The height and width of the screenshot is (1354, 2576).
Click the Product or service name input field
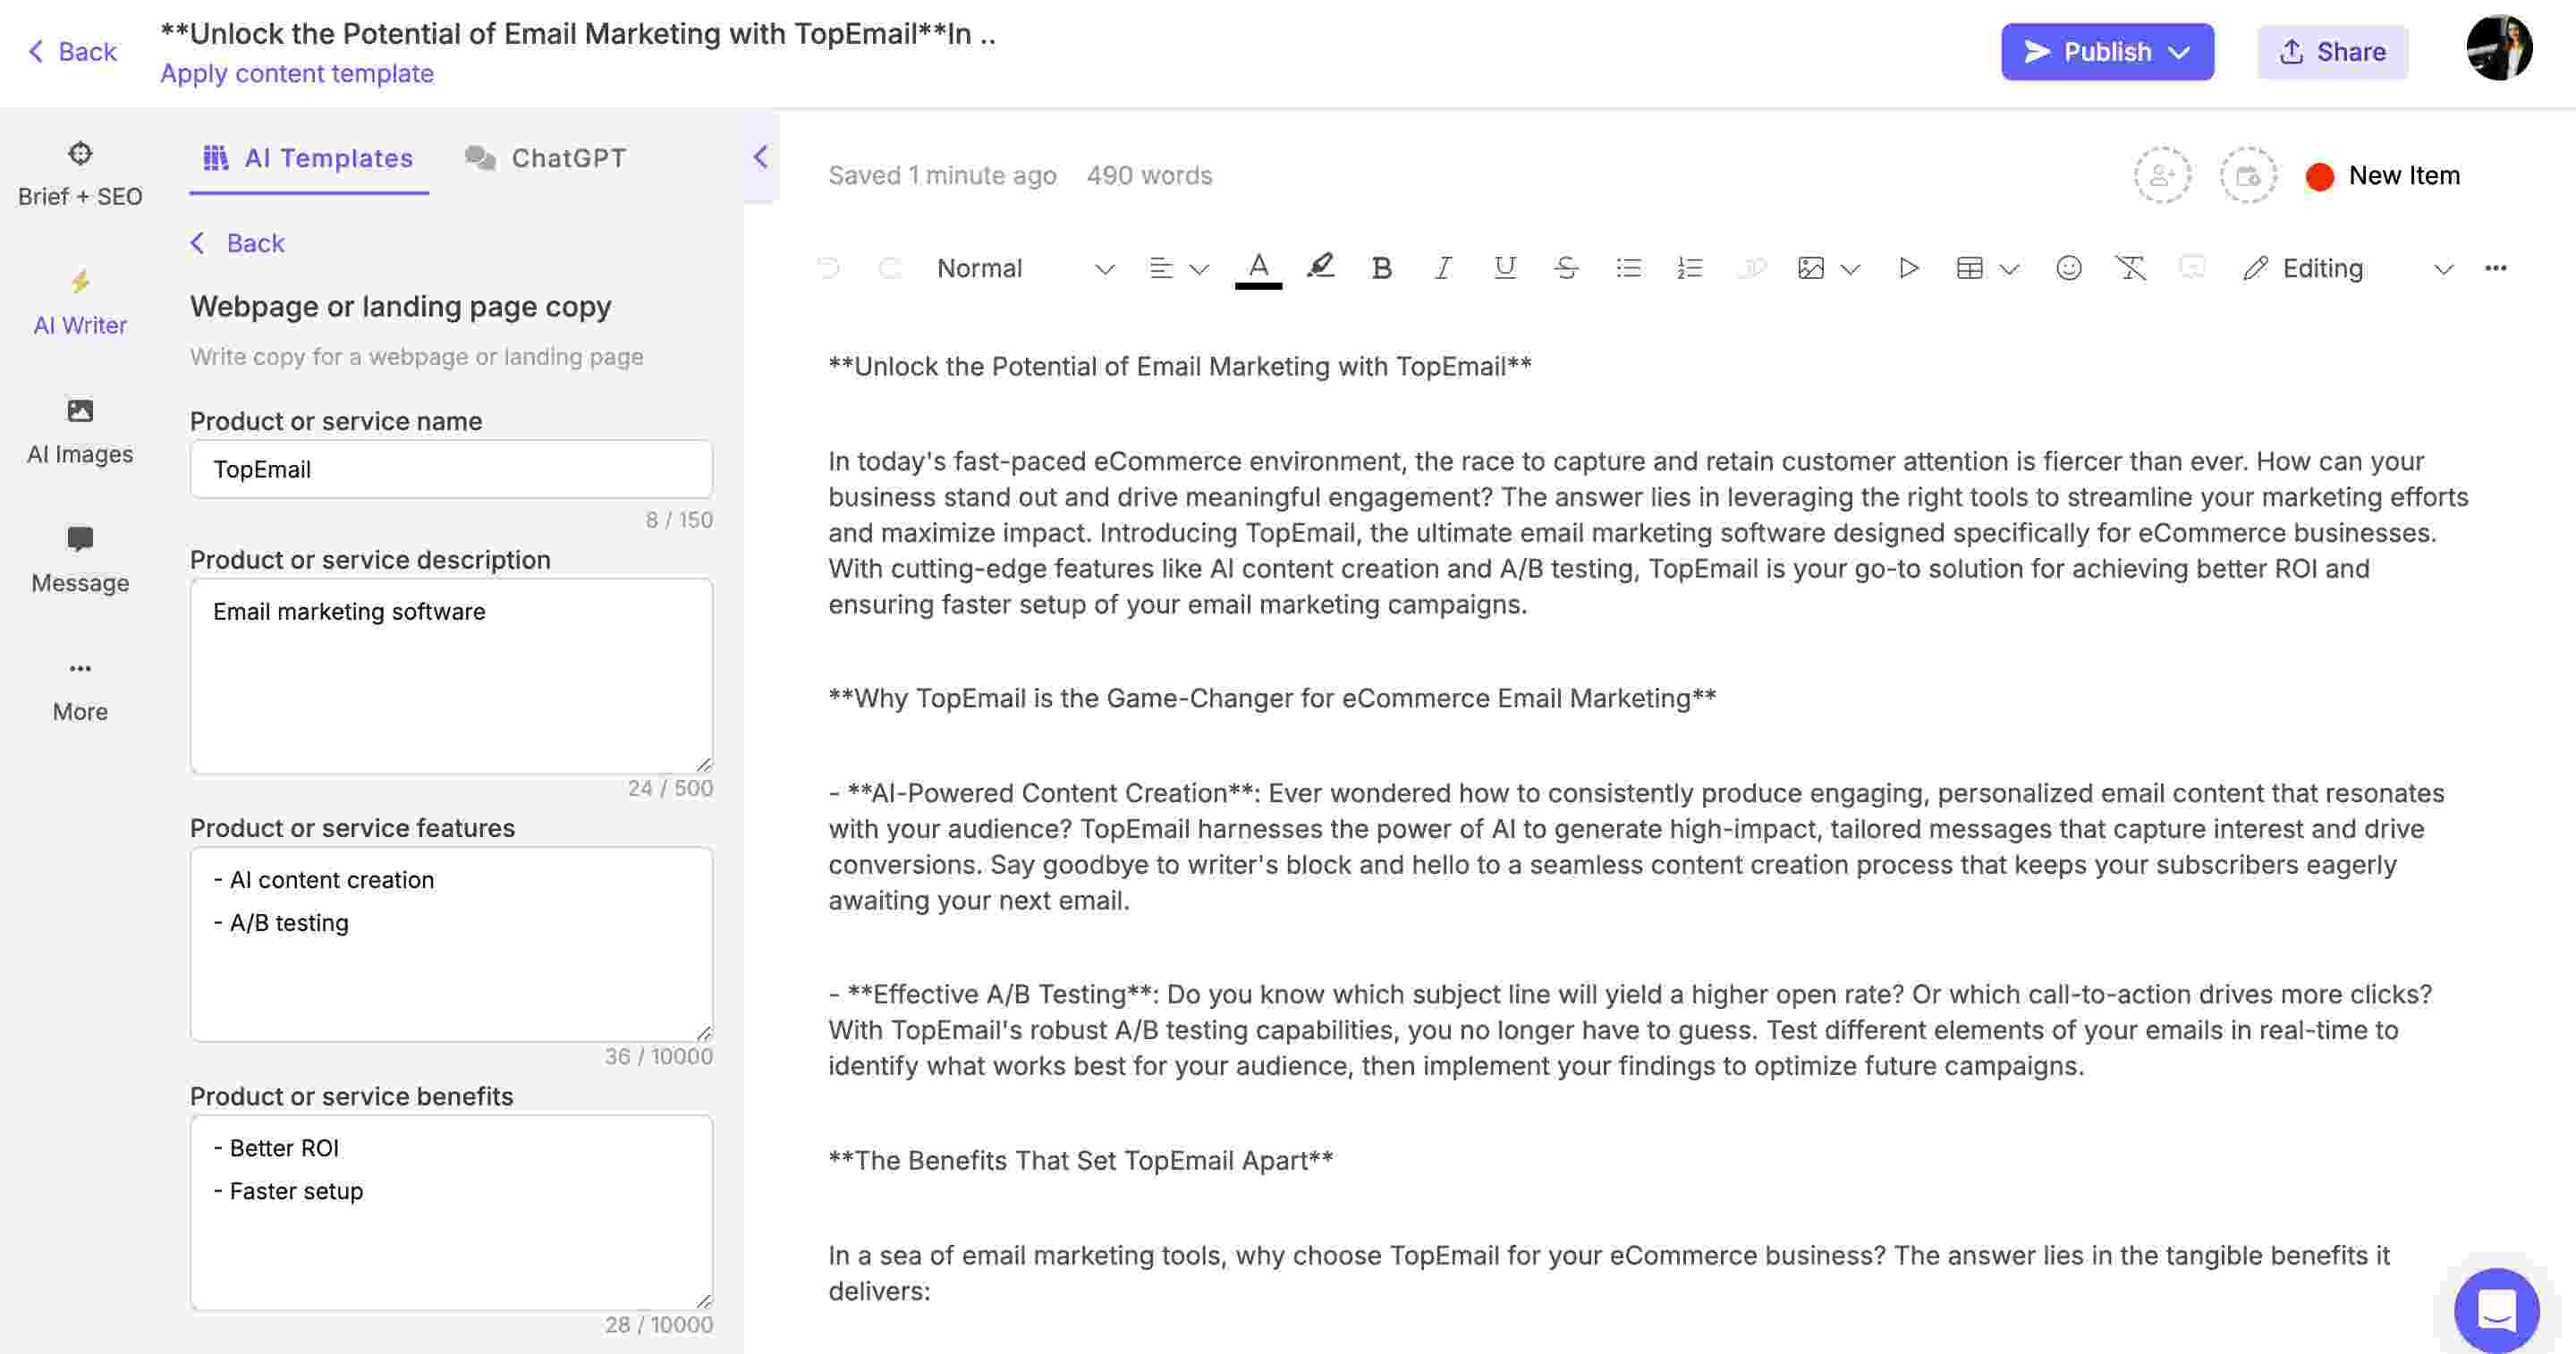tap(450, 469)
